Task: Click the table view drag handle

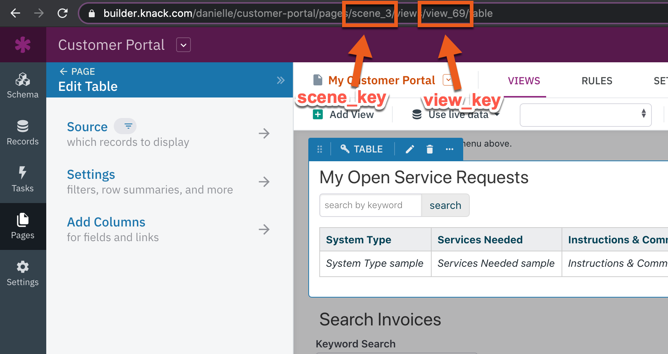Action: pos(320,149)
